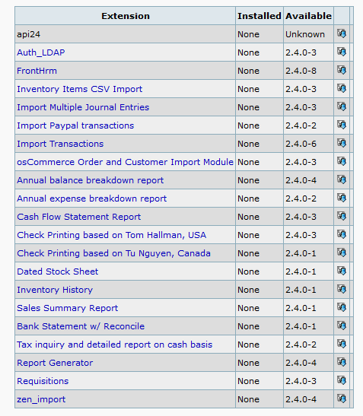The width and height of the screenshot is (363, 416).
Task: Click the Extension column header
Action: [x=126, y=16]
